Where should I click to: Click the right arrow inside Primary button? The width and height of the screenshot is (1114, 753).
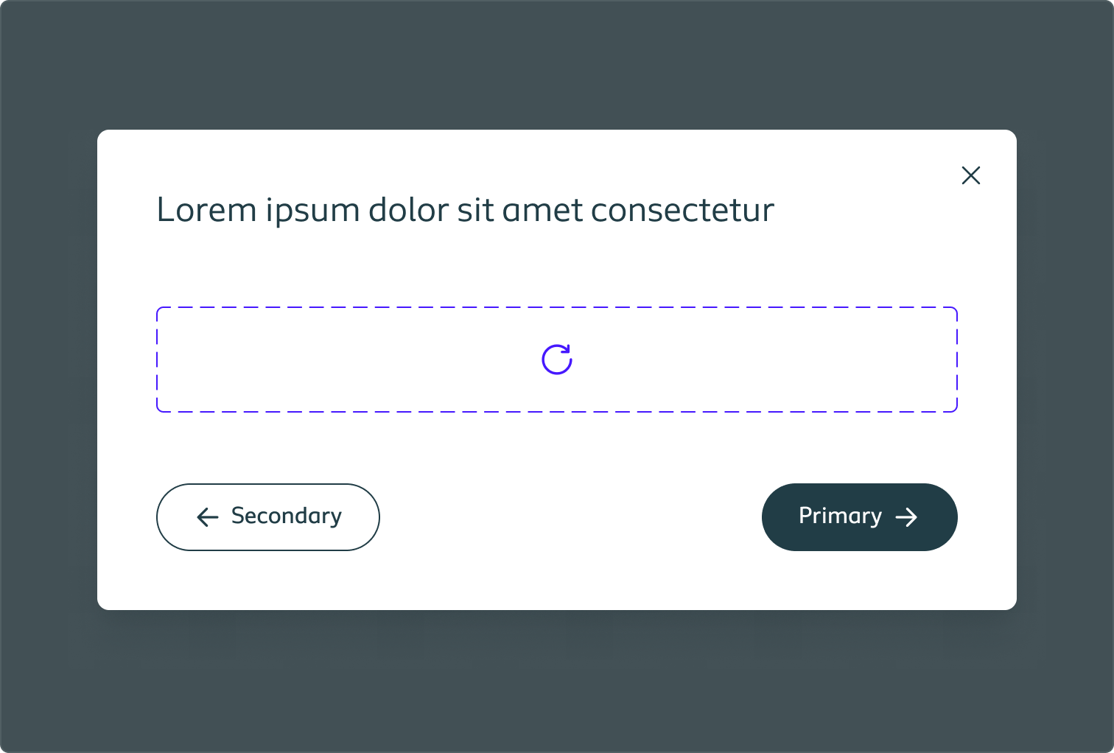click(908, 517)
